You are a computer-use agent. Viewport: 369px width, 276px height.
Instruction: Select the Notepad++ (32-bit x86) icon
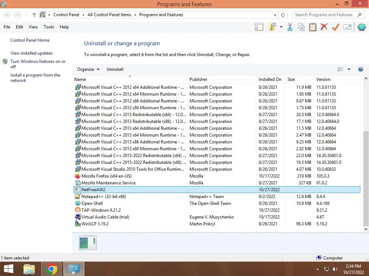(78, 197)
